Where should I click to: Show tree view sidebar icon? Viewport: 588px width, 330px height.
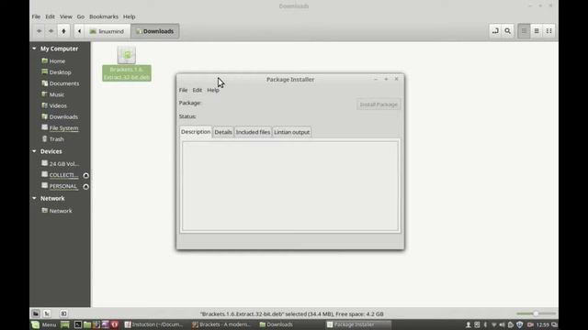(47, 313)
